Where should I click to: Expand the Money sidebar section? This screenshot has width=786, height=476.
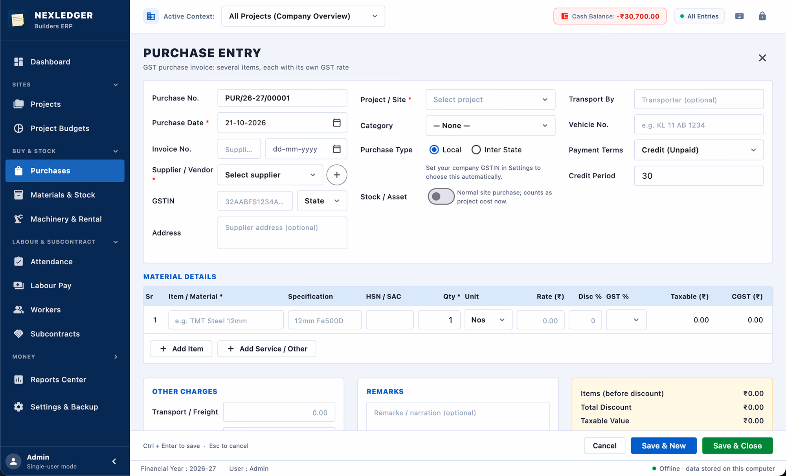pos(65,357)
